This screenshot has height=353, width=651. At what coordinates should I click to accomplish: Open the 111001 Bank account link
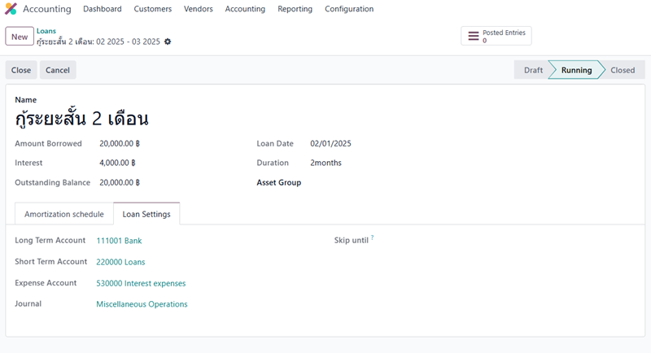(119, 241)
